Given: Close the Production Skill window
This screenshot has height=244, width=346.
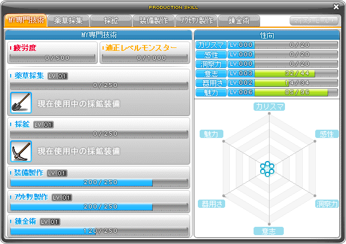Looking at the screenshot, I should [336, 7].
